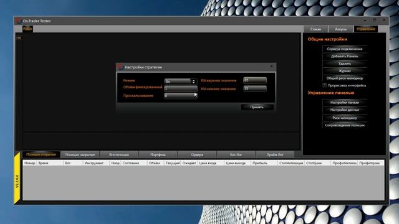Screen dimensions: 399x224
Task: Click the Текущий column header
Action: [x=173, y=163]
